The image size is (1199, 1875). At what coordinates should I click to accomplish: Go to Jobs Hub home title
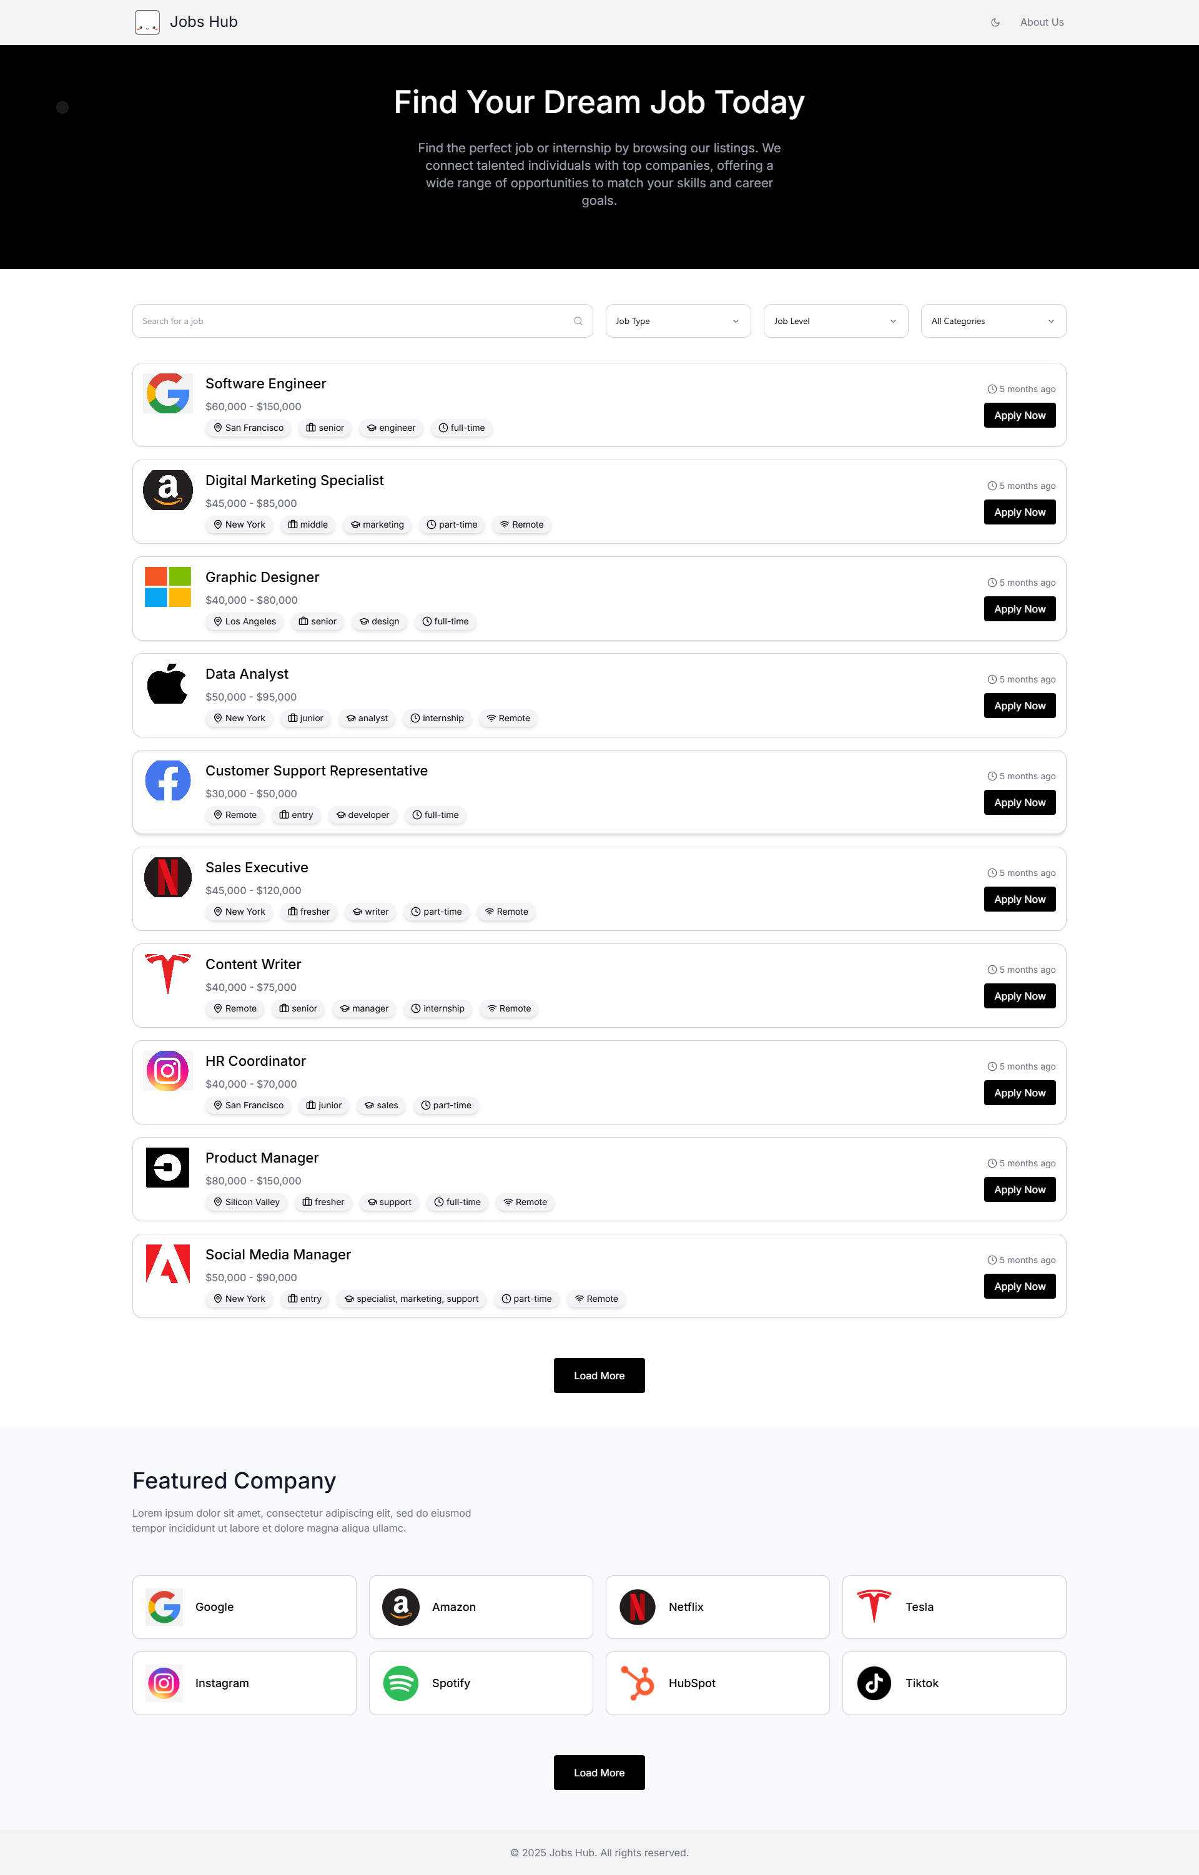coord(204,22)
